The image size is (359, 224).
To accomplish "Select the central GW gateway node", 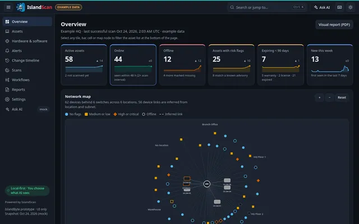I will [207, 184].
